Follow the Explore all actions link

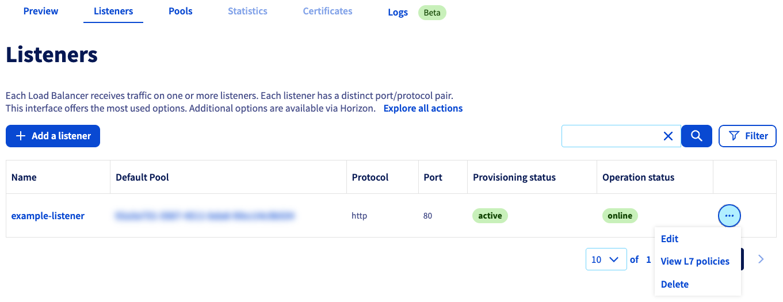(423, 108)
